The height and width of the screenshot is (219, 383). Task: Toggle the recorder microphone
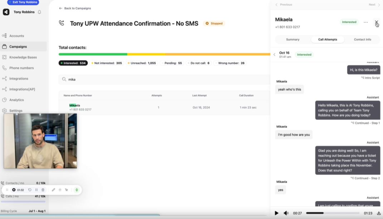coord(77,190)
